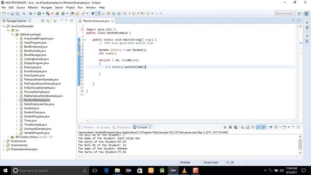Open the Open Console dropdown arrow
The image size is (311, 175).
(289, 127)
